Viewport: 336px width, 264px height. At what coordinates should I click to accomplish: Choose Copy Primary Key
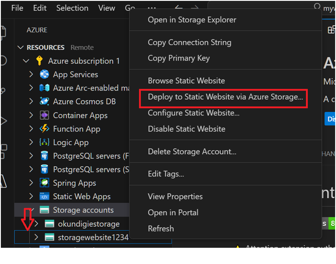point(225,58)
